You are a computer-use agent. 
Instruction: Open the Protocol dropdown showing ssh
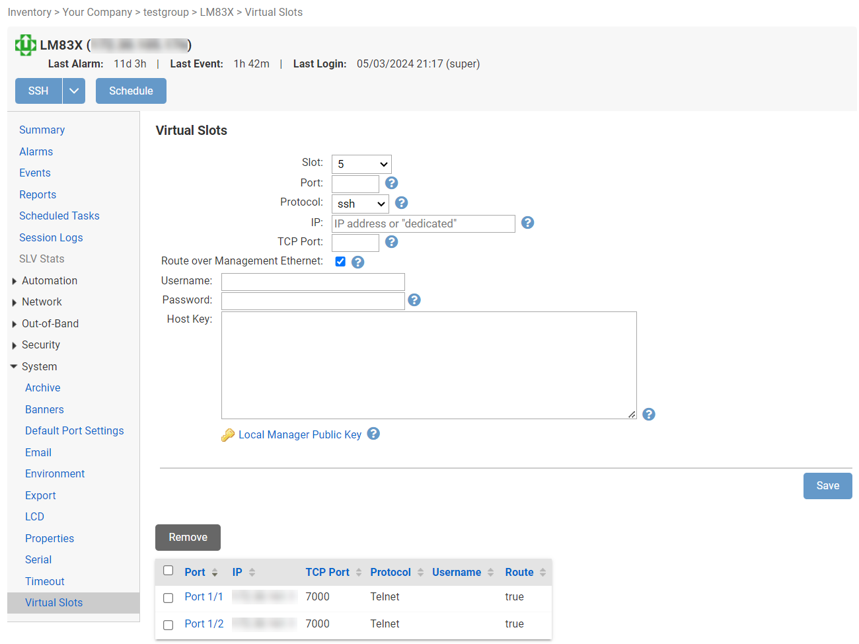tap(360, 204)
